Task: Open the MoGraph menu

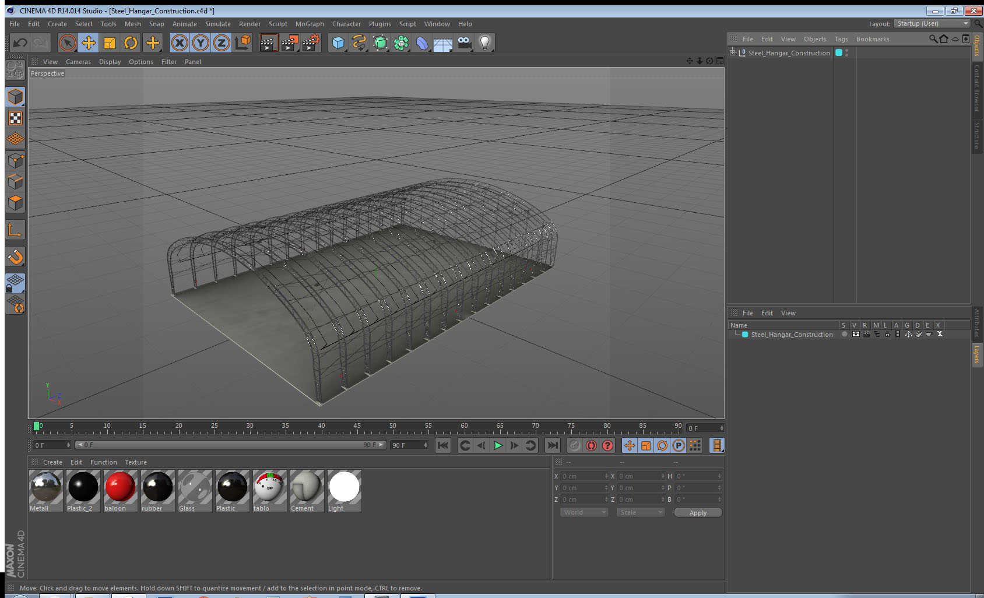Action: point(310,24)
